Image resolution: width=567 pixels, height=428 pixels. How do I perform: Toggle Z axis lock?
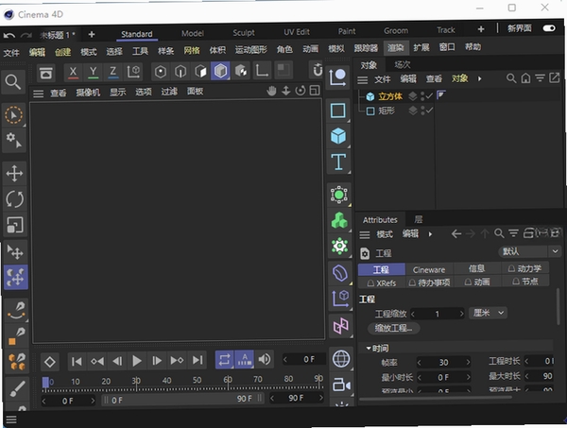[x=112, y=72]
